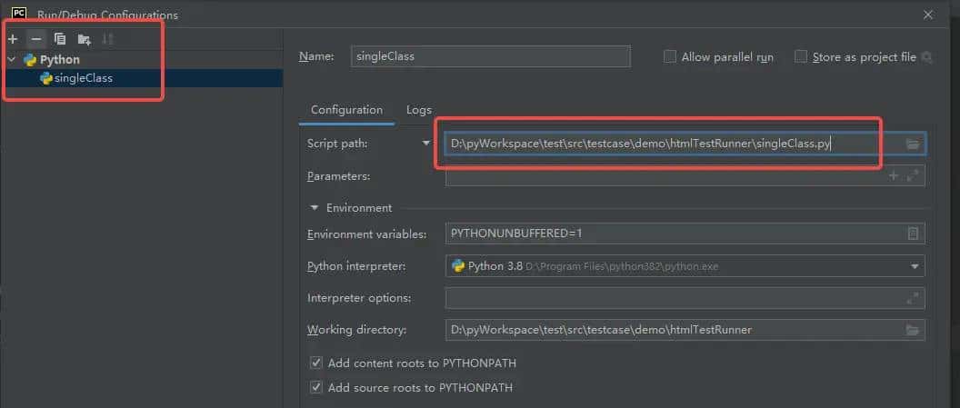Click the PyCharm icon in title bar
This screenshot has width=960, height=408.
click(x=19, y=13)
